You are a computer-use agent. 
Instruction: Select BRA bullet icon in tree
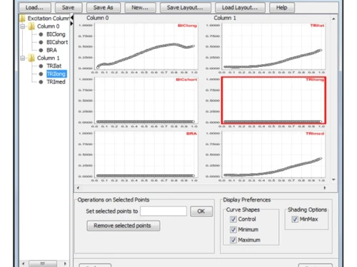pos(41,50)
